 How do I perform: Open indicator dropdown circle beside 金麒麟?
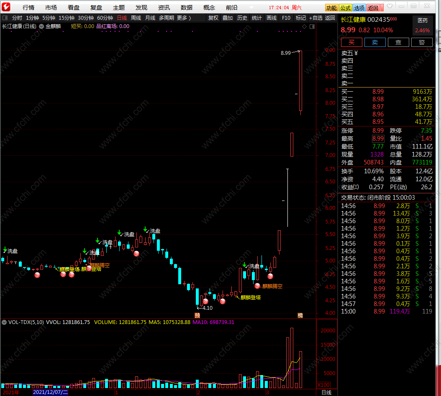pos(41,26)
